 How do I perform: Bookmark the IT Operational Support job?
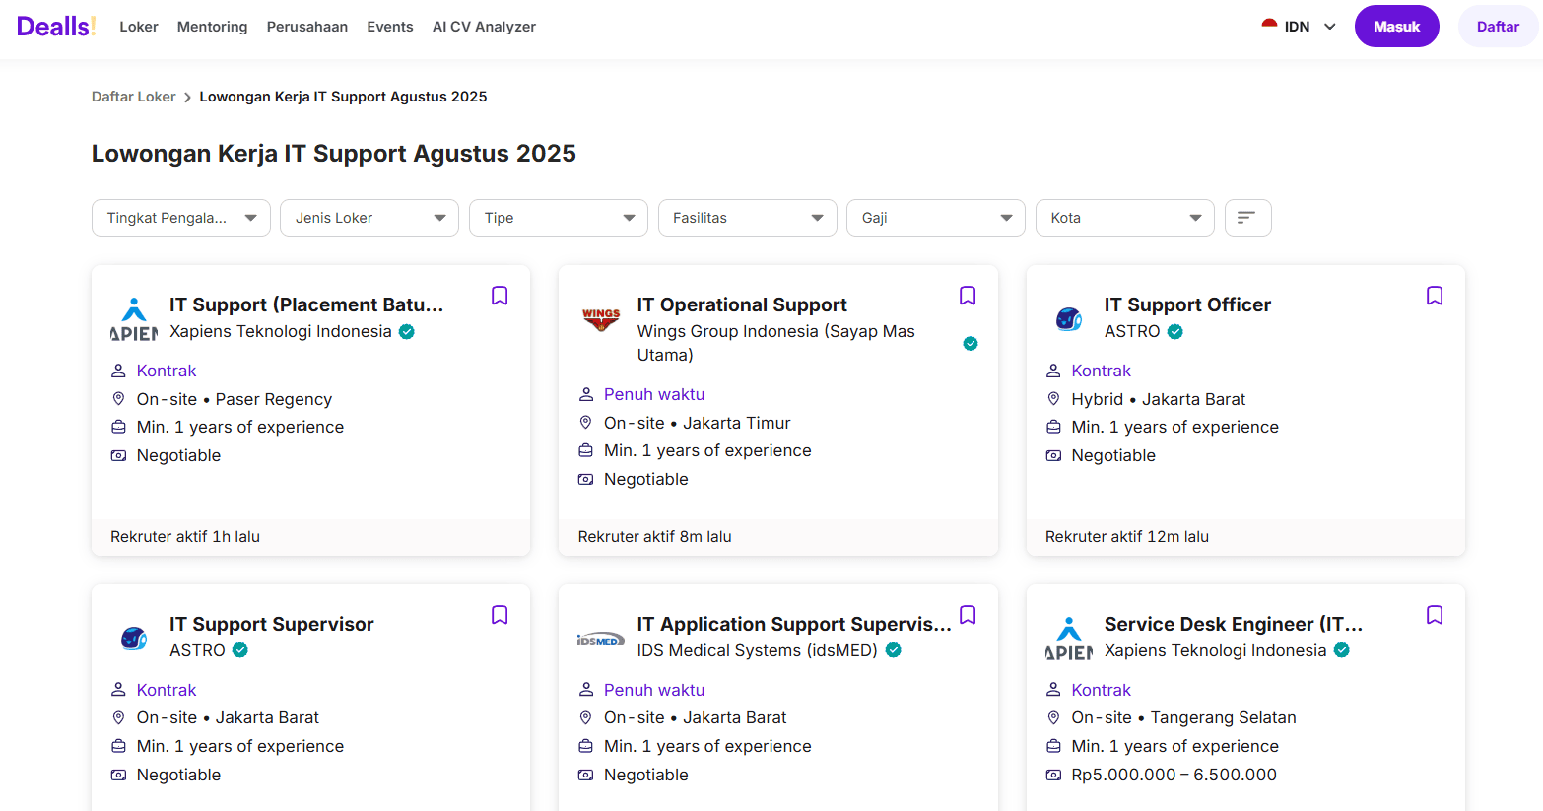pyautogui.click(x=968, y=296)
